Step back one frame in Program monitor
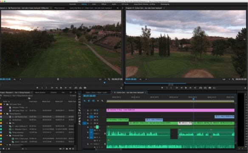The width and height of the screenshot is (248, 153). (181, 88)
